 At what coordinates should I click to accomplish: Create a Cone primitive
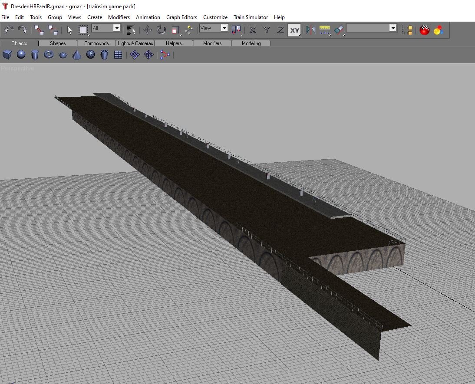coord(77,55)
